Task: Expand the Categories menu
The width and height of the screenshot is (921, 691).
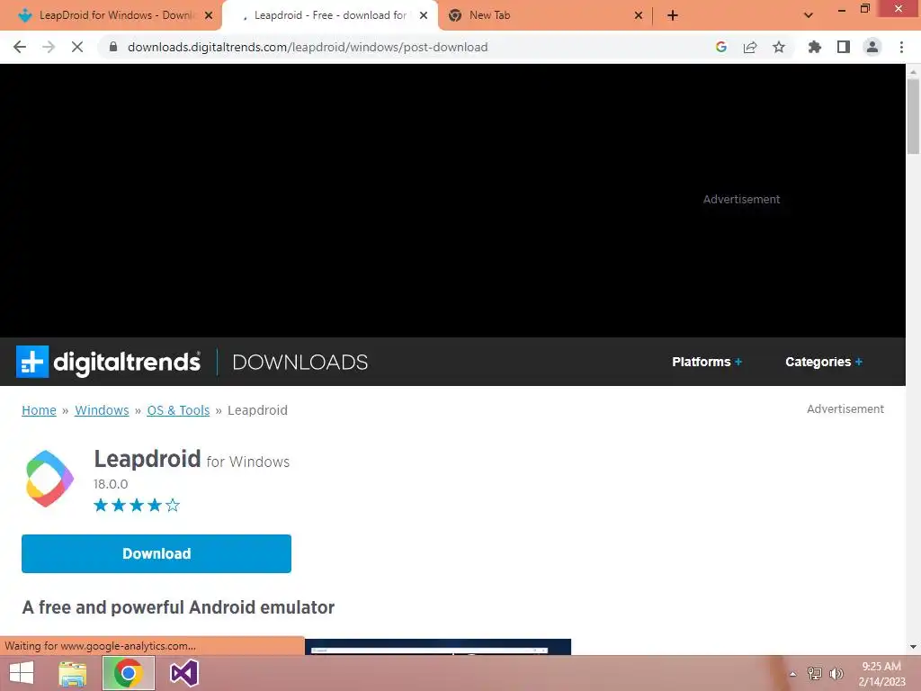Action: pos(824,362)
